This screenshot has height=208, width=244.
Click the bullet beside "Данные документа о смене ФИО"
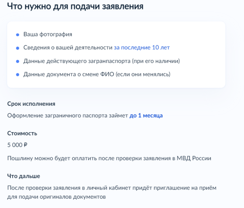[x=17, y=75]
